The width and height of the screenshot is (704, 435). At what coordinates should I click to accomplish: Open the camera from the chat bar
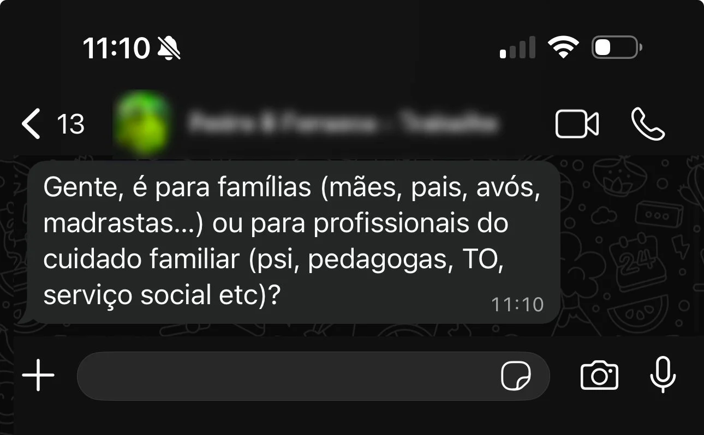click(599, 376)
